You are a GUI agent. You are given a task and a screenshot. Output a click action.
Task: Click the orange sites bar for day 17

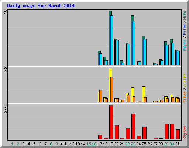(x=101, y=96)
